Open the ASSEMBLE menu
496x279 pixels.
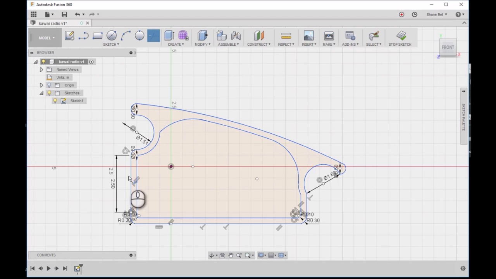coord(228,45)
